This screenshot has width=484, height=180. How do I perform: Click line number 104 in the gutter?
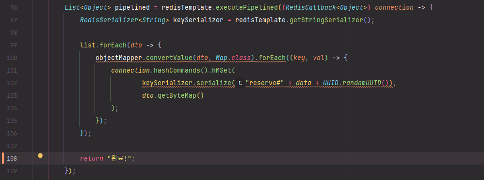[12, 108]
